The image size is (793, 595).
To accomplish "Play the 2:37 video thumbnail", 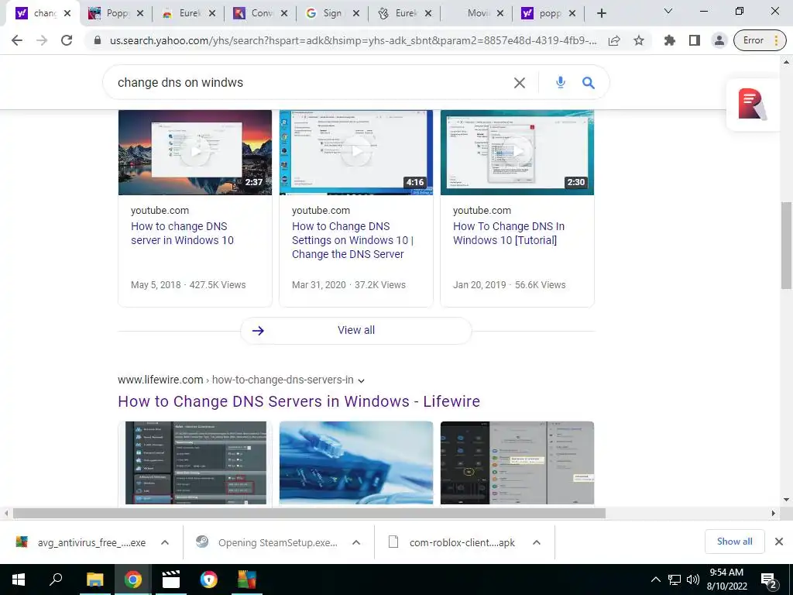I will (194, 153).
